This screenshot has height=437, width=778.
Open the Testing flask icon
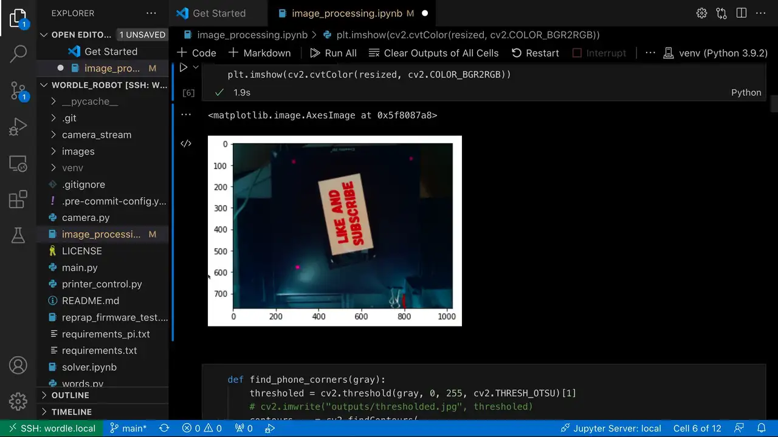(x=18, y=235)
